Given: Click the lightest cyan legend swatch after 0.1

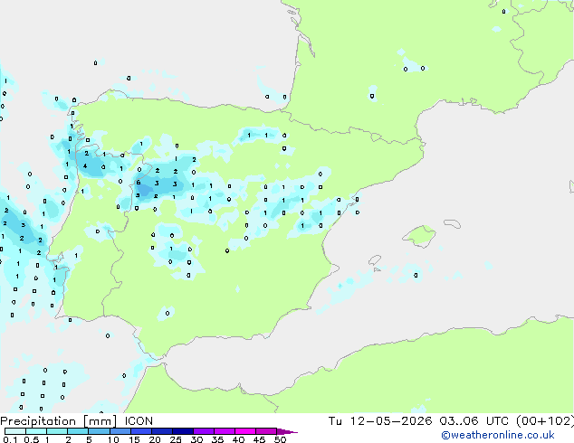Looking at the screenshot, I should (15, 431).
